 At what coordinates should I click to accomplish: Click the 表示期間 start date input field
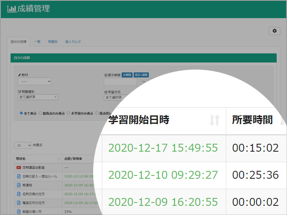(x=123, y=82)
